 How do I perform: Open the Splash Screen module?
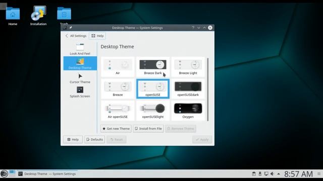[x=80, y=92]
